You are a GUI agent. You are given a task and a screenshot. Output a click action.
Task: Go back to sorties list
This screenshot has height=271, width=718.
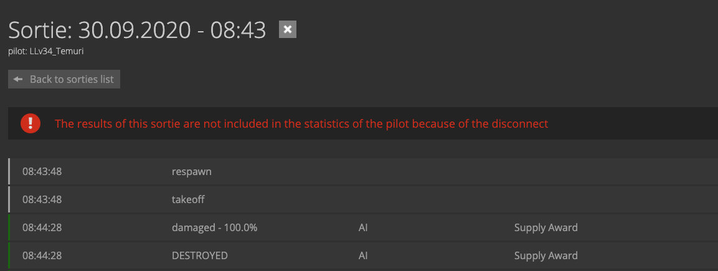coord(64,79)
